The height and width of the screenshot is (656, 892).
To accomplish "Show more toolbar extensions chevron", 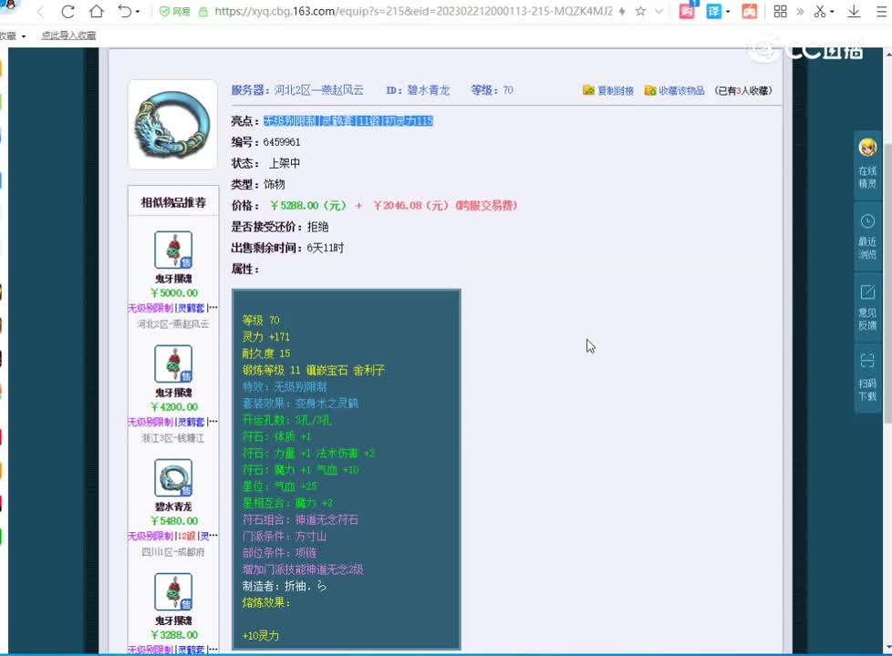I will point(800,11).
